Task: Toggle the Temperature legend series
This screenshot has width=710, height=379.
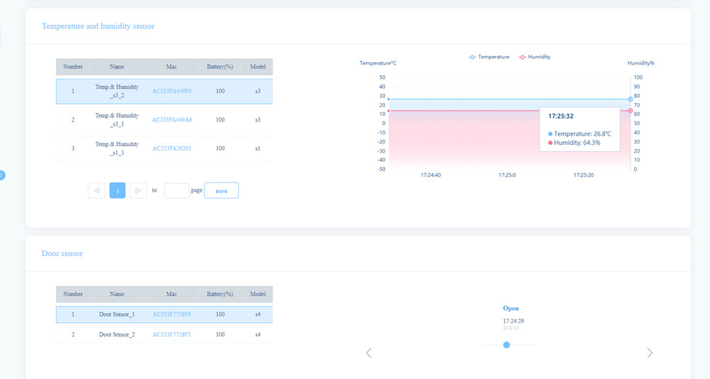Action: [489, 57]
